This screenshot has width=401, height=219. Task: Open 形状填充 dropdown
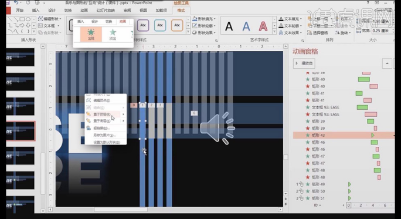click(x=204, y=19)
